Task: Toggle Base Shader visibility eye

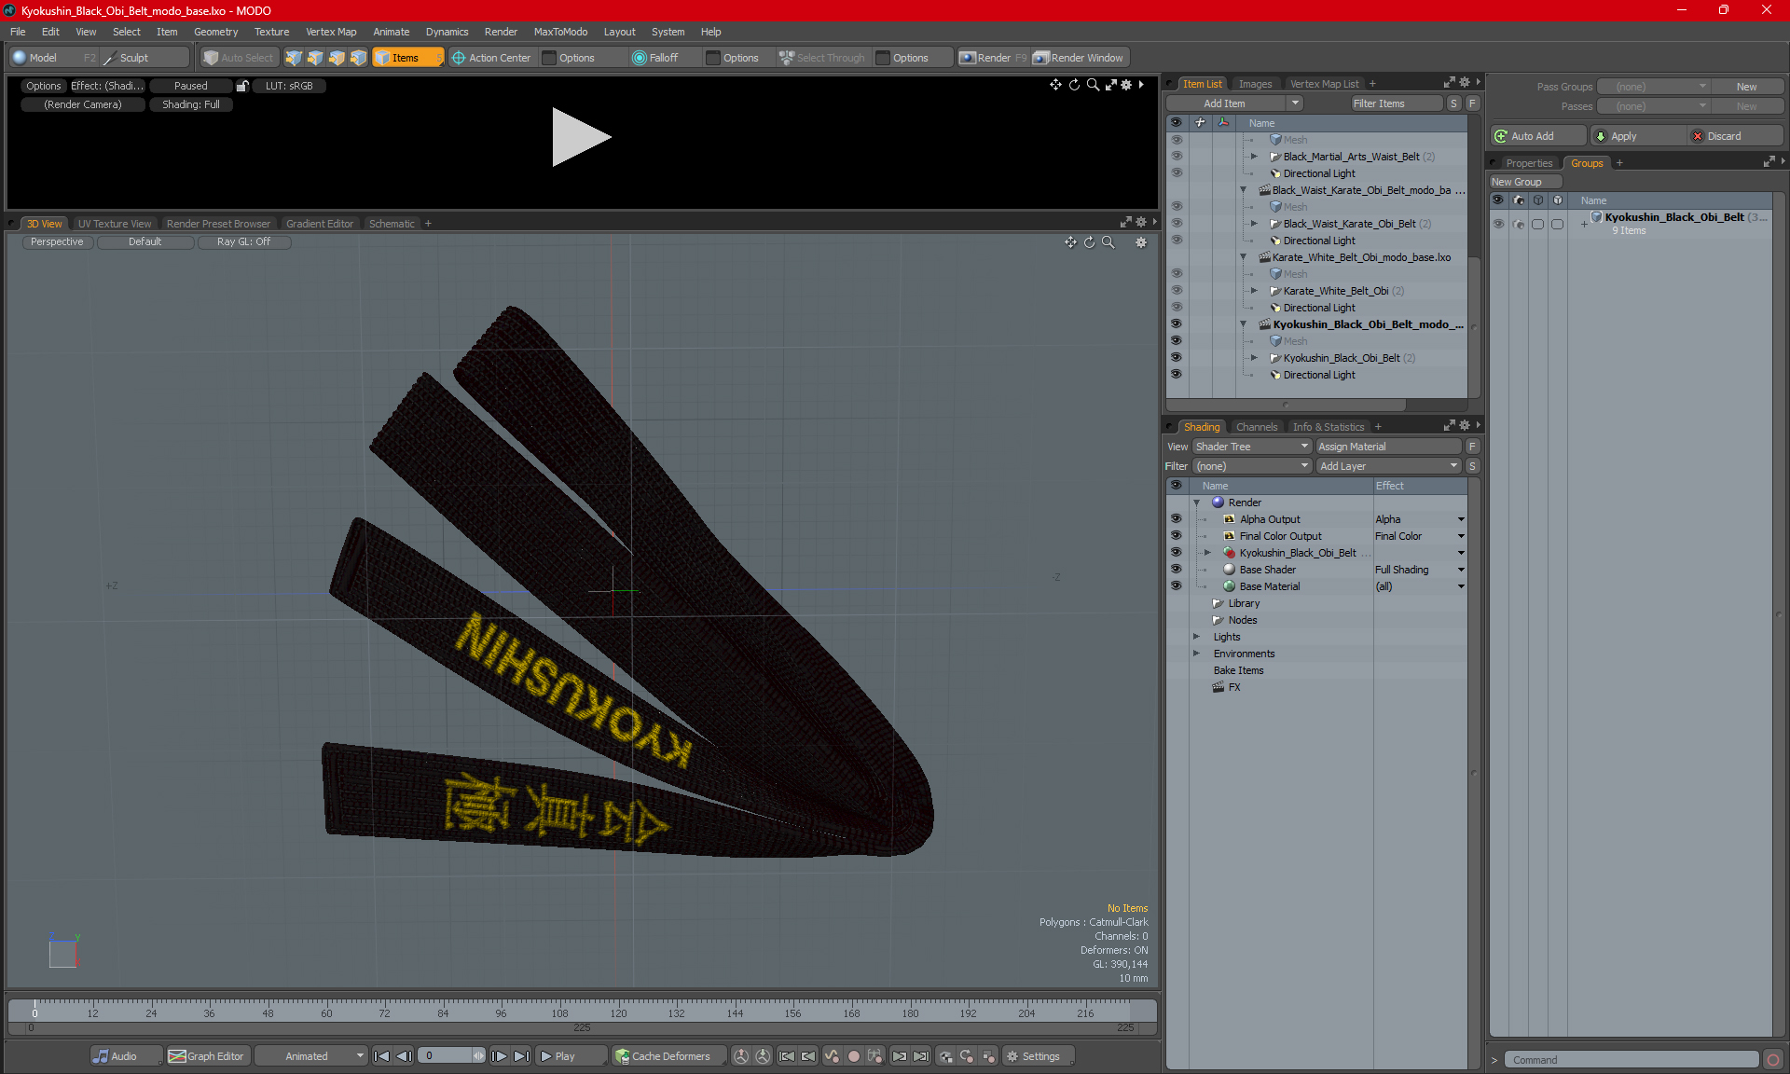Action: (x=1176, y=570)
